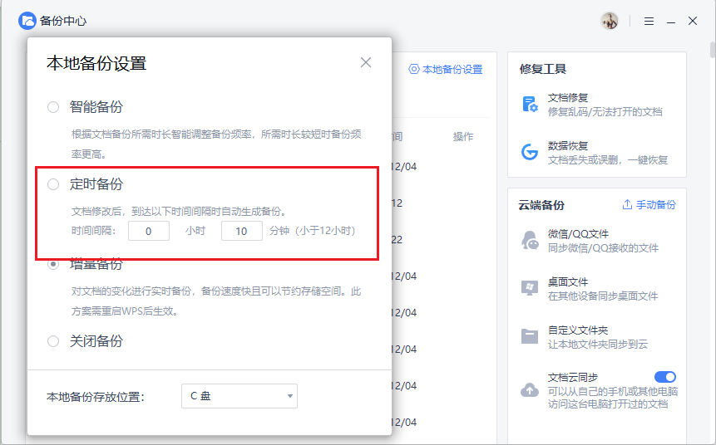Choose the 关闭备份 radio option
Screen dimensions: 716x445
[x=53, y=341]
